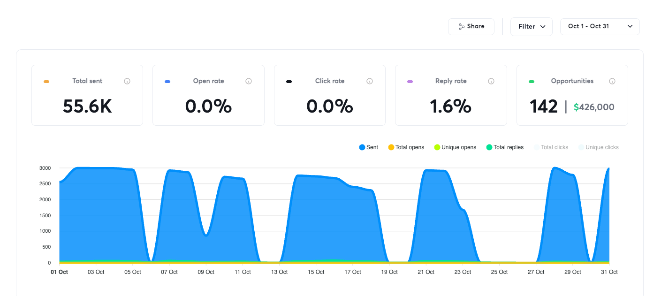This screenshot has width=646, height=296.
Task: Click the 2500 y-axis label
Action: click(46, 183)
